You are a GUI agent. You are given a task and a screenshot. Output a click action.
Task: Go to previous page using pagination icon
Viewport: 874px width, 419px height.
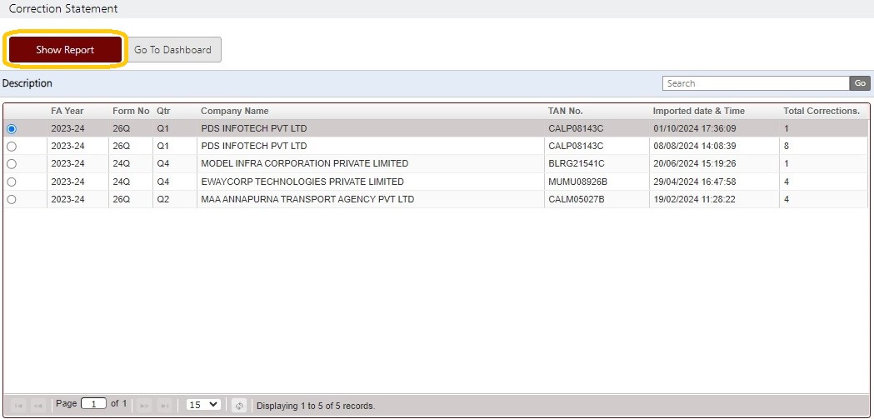[x=37, y=406]
